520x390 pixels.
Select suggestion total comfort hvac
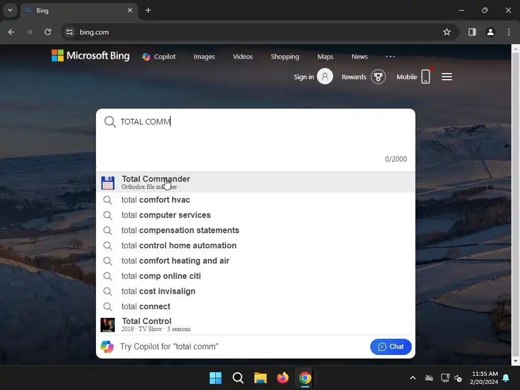(x=255, y=200)
